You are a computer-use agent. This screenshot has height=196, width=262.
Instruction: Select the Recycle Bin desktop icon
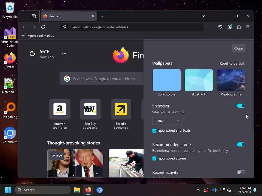pos(10,10)
